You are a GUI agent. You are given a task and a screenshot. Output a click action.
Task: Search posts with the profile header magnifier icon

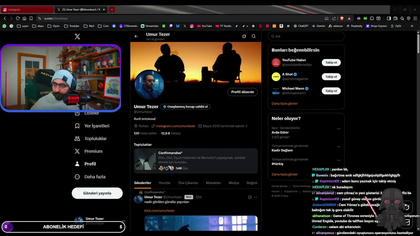pyautogui.click(x=254, y=36)
